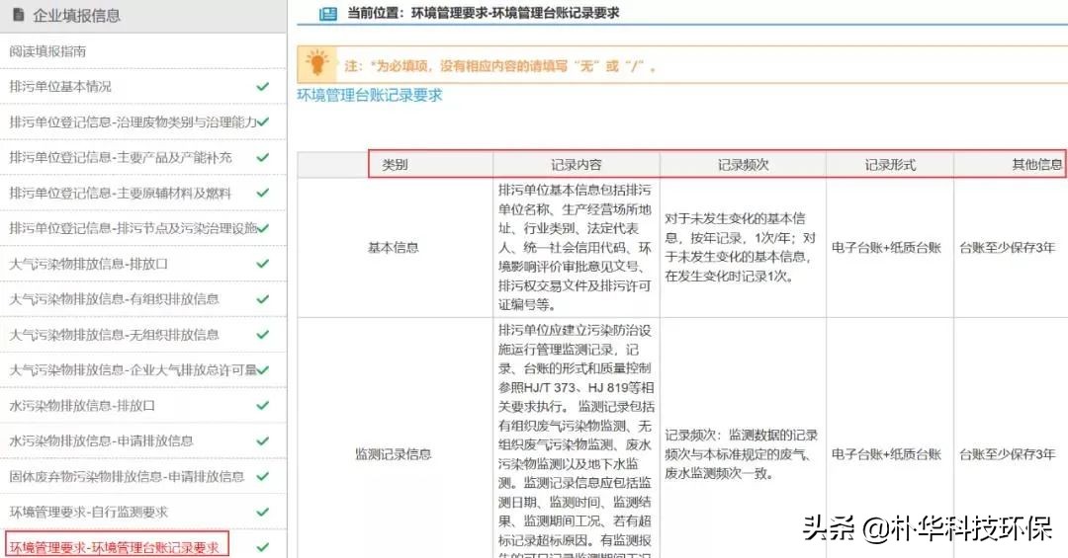This screenshot has width=1068, height=558.
Task: Click checkmark for 有组织排放信息 row
Action: (x=262, y=298)
